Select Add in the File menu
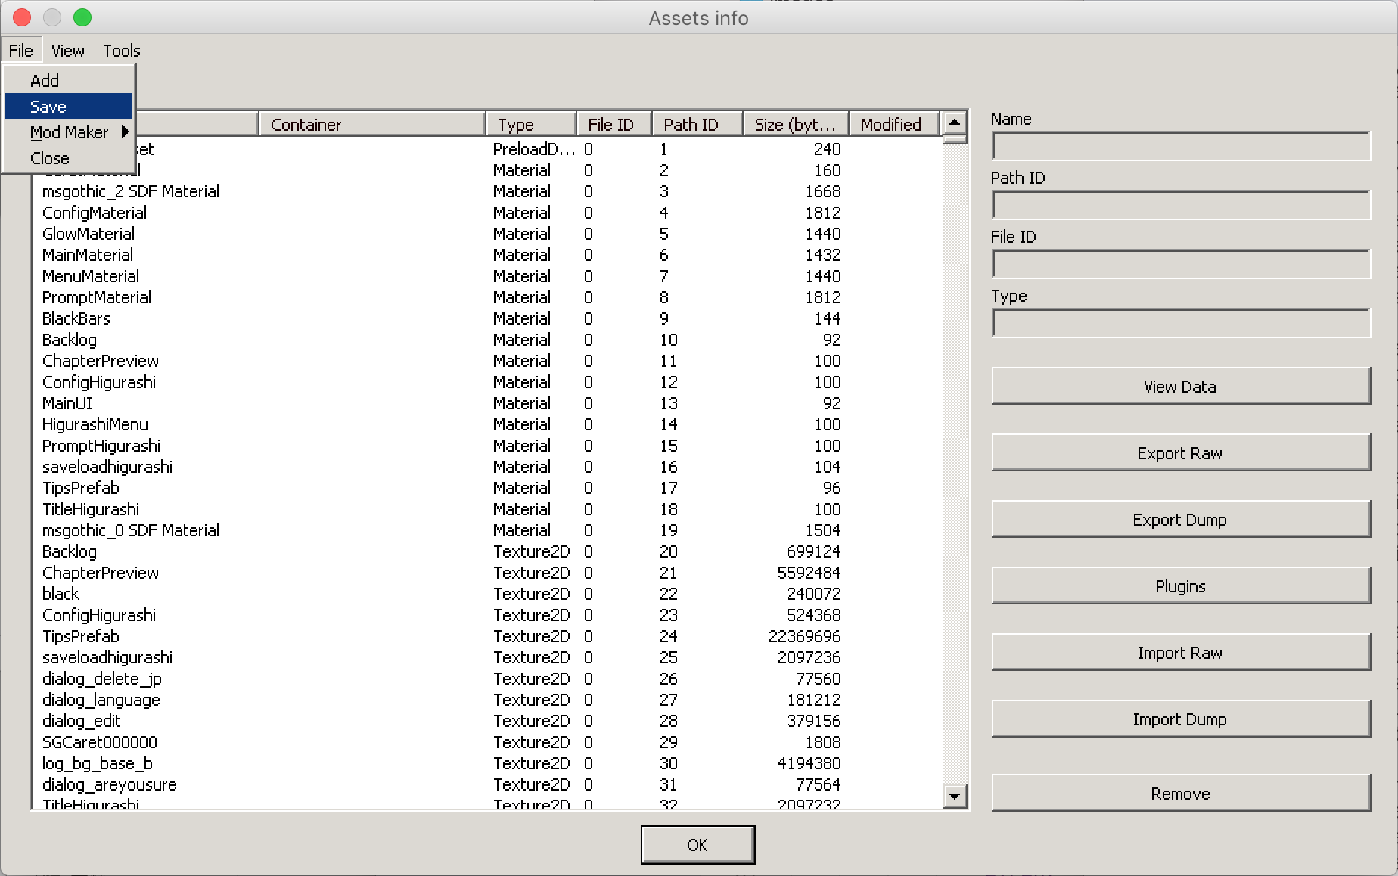The image size is (1398, 876). [x=45, y=81]
